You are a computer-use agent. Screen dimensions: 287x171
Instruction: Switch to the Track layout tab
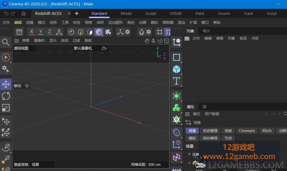(248, 13)
